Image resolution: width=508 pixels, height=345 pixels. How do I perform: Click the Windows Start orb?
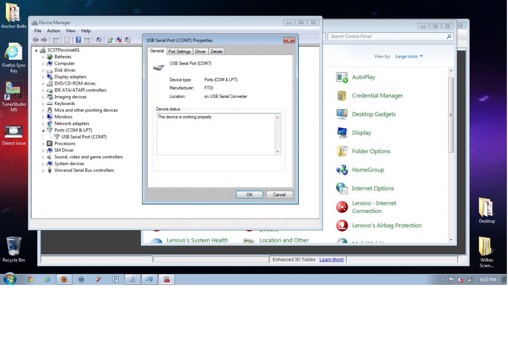pos(10,279)
